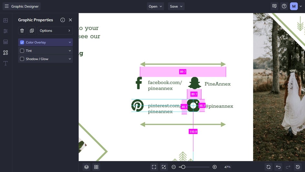Open the Graphic Designer main menu
The width and height of the screenshot is (305, 172).
pyautogui.click(x=21, y=6)
